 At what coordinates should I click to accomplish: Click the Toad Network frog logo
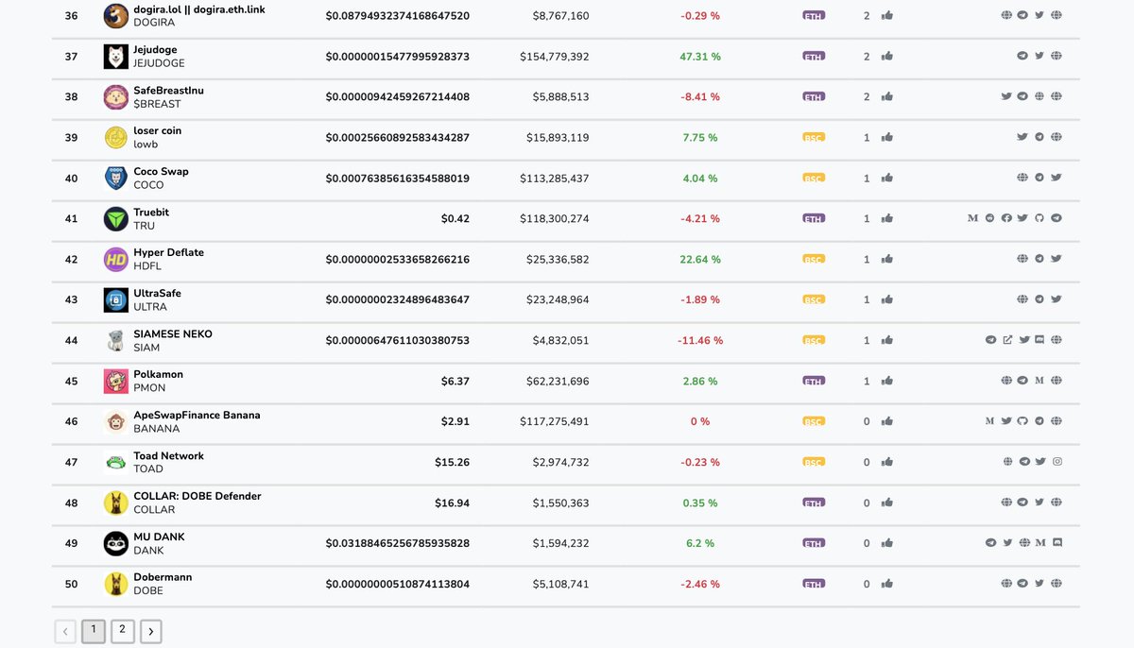115,463
